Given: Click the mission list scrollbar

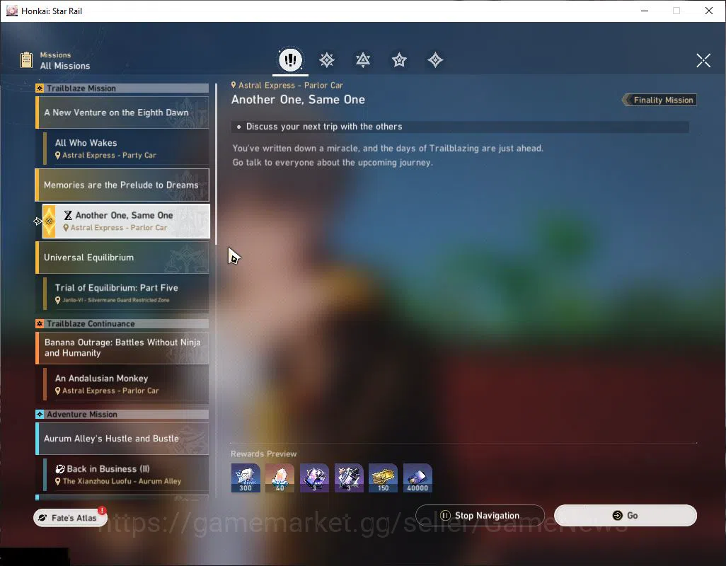Looking at the screenshot, I should pos(216,164).
